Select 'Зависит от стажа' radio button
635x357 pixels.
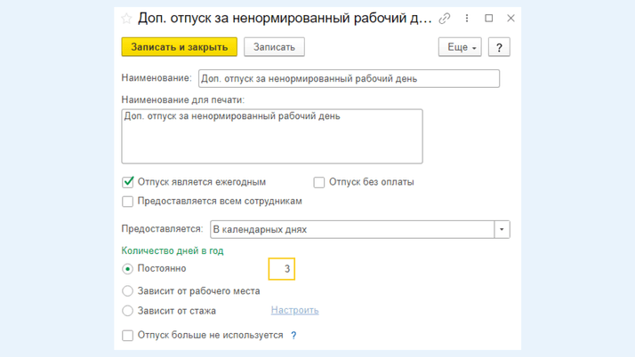click(x=128, y=311)
